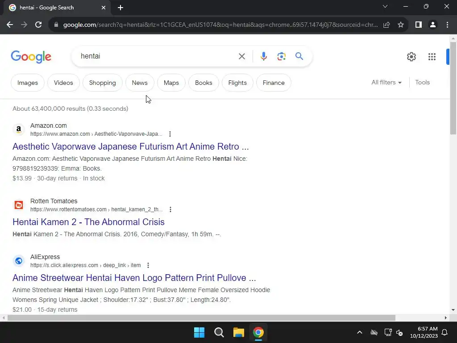Reload the current page
457x343 pixels.
tap(38, 25)
